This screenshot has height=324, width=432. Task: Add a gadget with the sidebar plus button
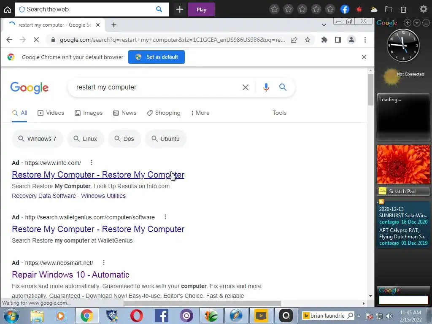tap(408, 23)
